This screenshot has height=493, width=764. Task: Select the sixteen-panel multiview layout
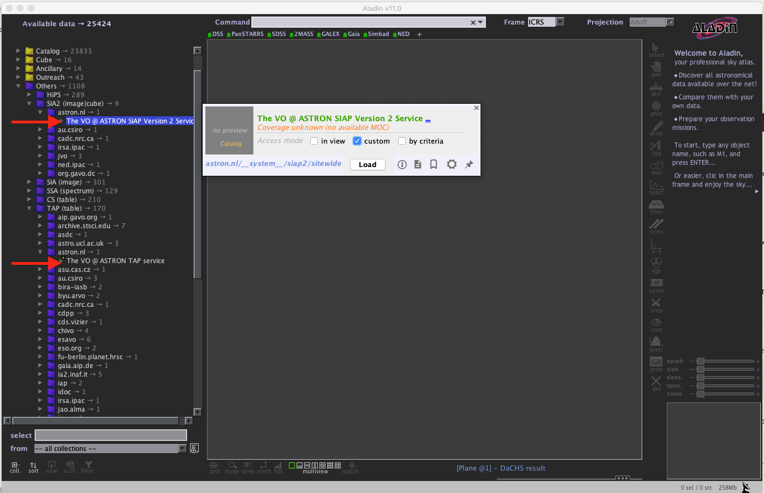click(338, 465)
